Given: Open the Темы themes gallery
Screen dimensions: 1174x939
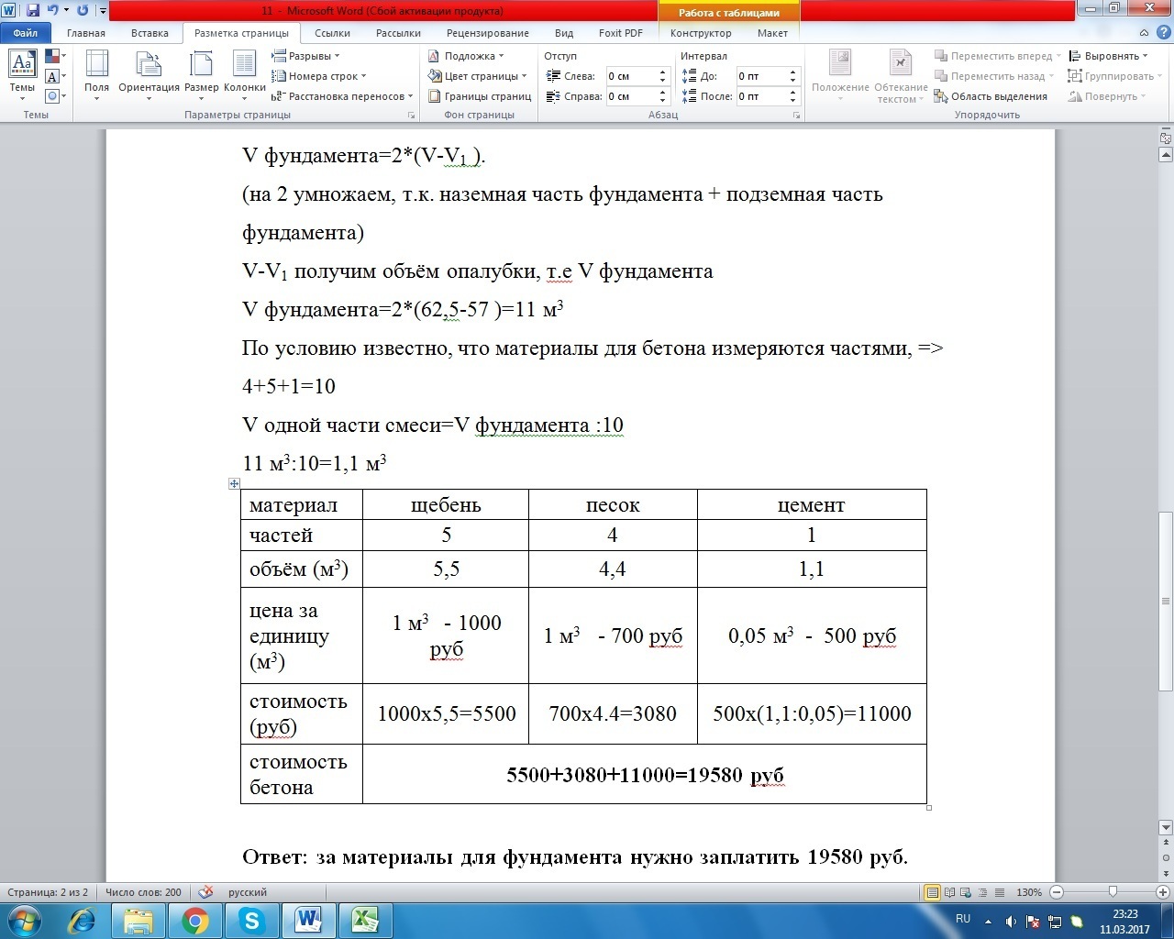Looking at the screenshot, I should click(x=22, y=75).
